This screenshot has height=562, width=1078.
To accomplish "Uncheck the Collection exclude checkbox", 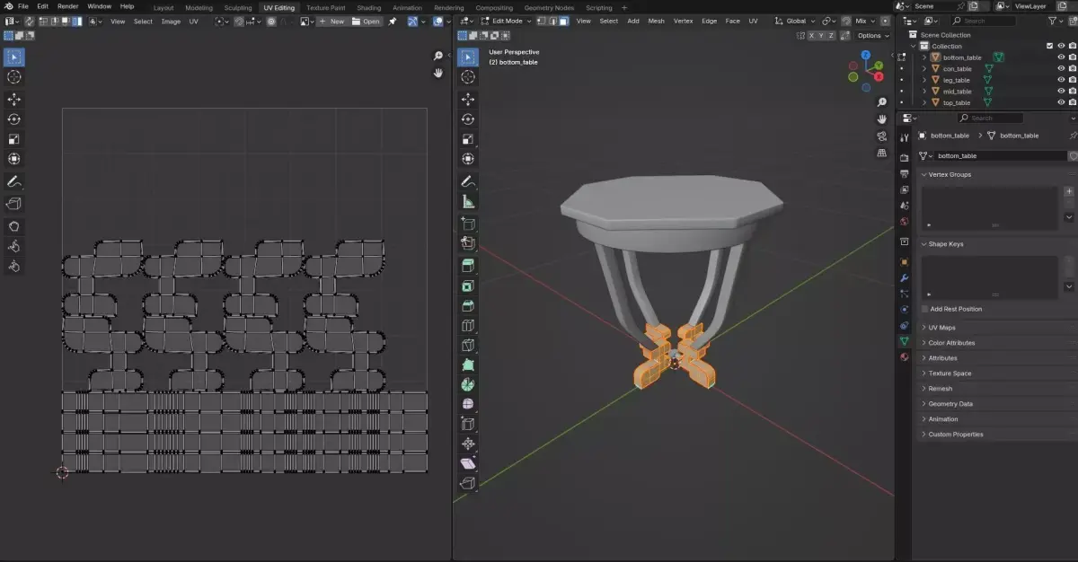I will point(1049,46).
